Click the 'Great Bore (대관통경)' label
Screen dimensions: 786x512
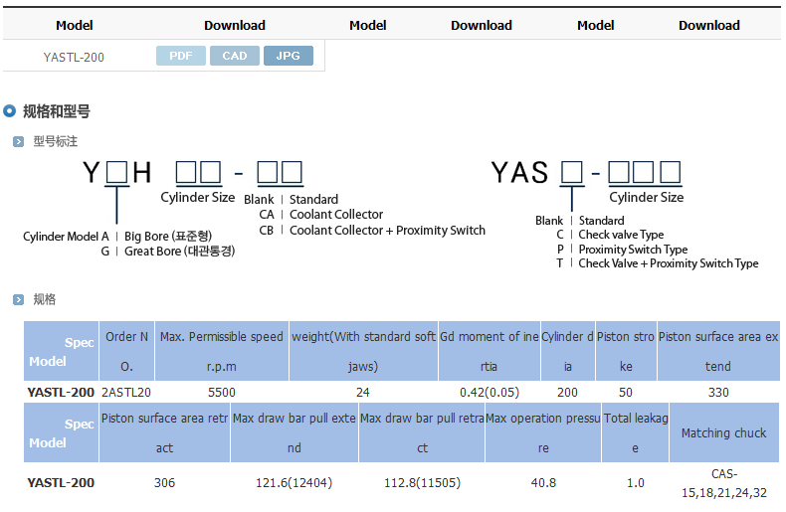[179, 251]
